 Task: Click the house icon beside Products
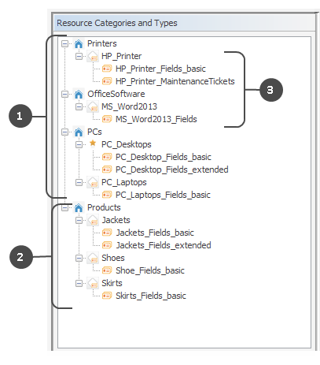pyautogui.click(x=79, y=207)
